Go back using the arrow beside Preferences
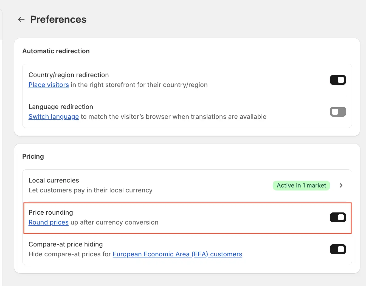Viewport: 366px width, 286px height. click(21, 19)
